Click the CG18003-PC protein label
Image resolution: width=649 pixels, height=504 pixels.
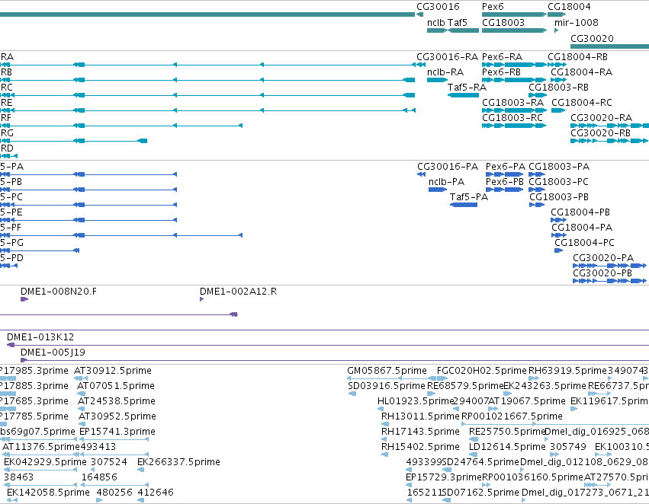point(559,182)
